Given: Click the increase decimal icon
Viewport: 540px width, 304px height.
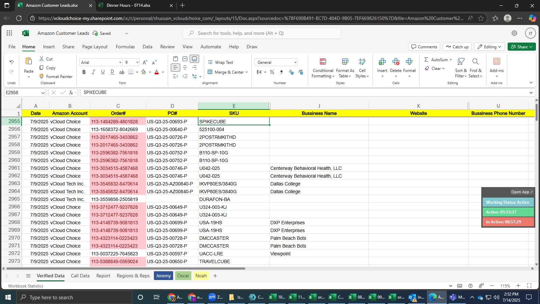Looking at the screenshot, I should pyautogui.click(x=300, y=72).
